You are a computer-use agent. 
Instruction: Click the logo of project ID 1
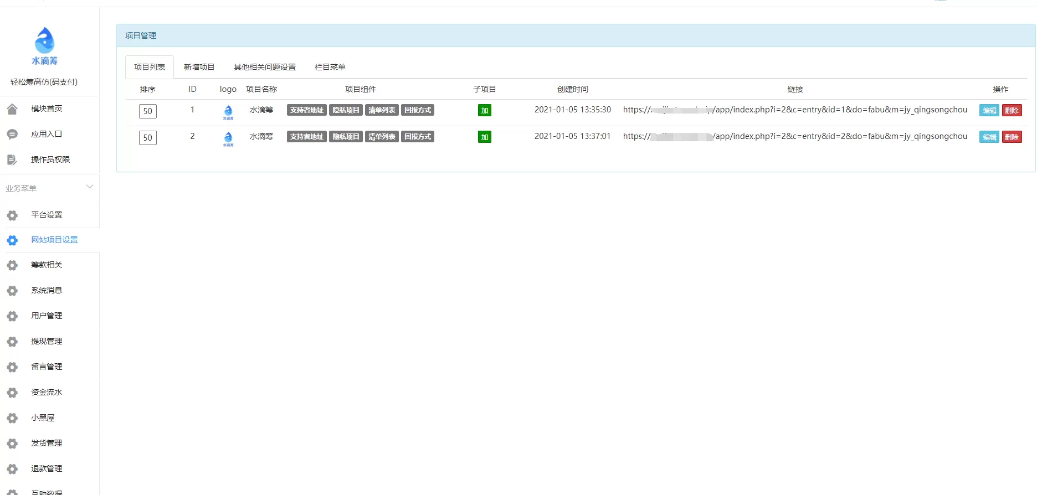[x=228, y=112]
